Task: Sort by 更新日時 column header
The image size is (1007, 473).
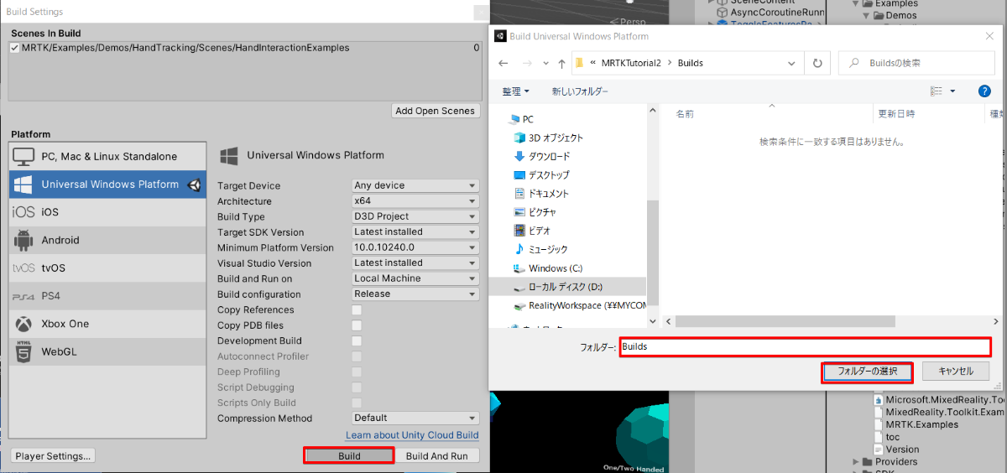Action: (x=896, y=113)
